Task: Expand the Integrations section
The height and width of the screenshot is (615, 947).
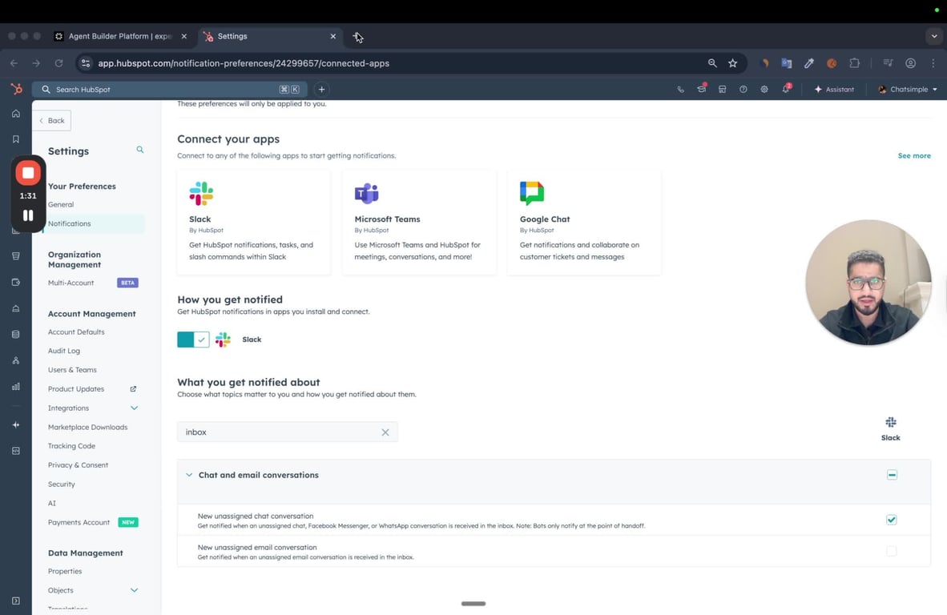Action: click(x=134, y=408)
